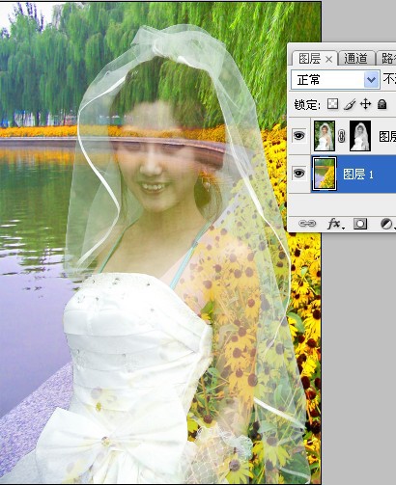Select the black-and-white layer mask thumbnail
396x485 pixels.
pos(360,136)
